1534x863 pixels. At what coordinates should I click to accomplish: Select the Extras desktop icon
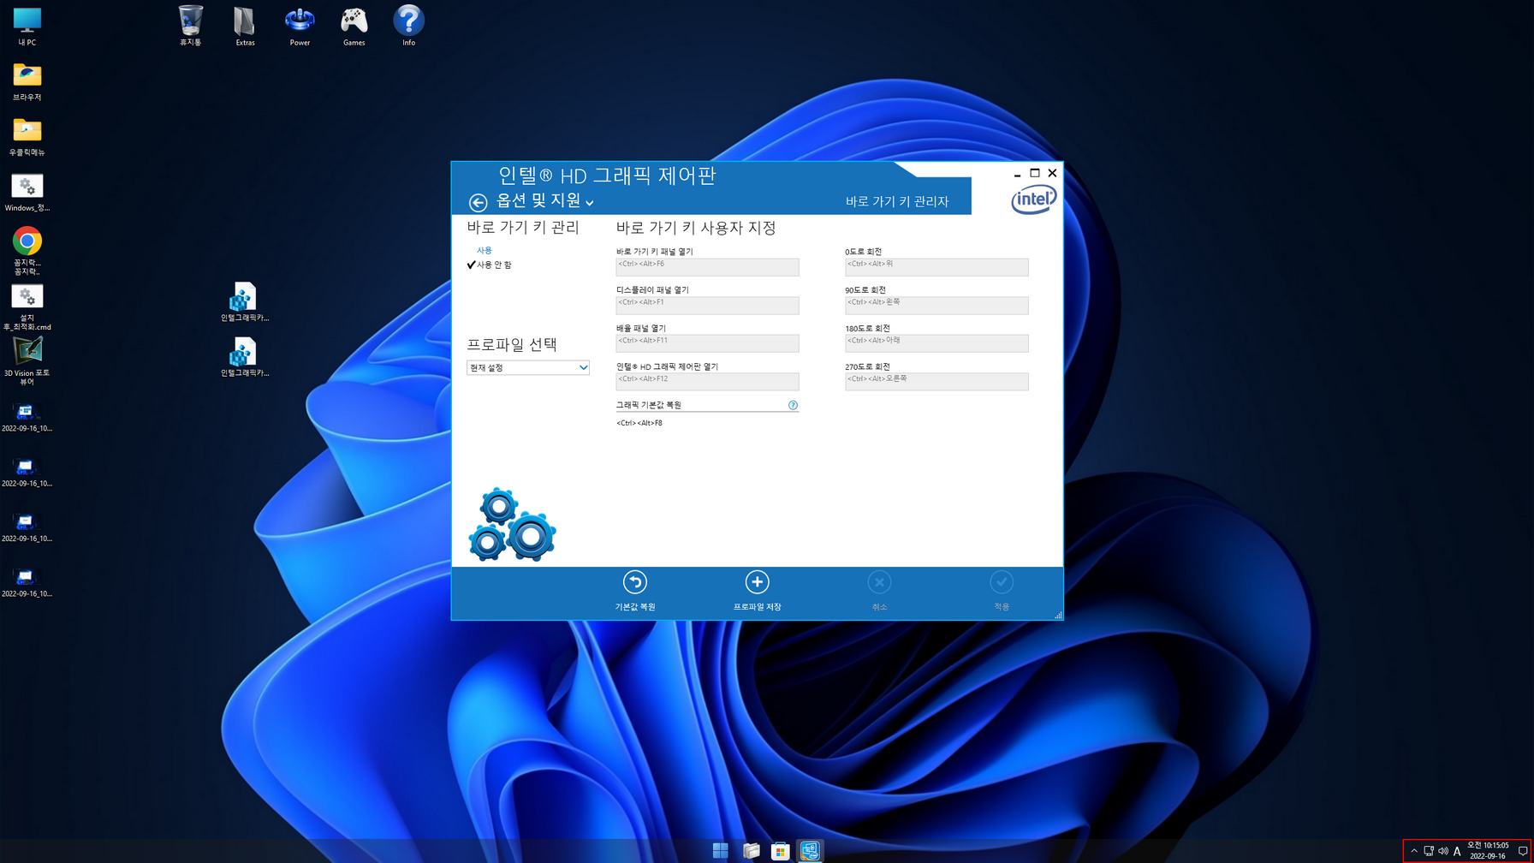coord(245,26)
